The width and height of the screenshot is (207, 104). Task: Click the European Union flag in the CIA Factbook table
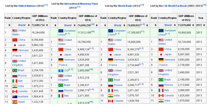coord(161,31)
